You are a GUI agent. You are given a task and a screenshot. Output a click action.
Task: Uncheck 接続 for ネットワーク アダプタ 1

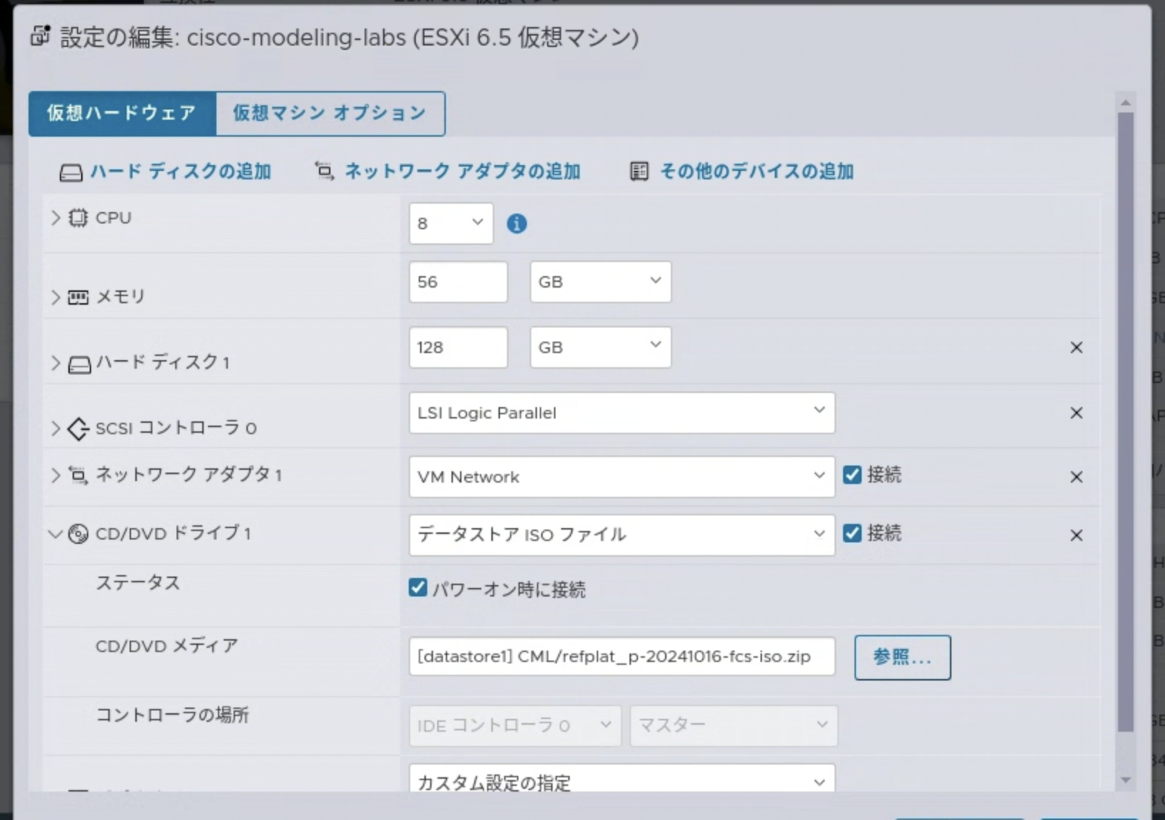pos(852,475)
